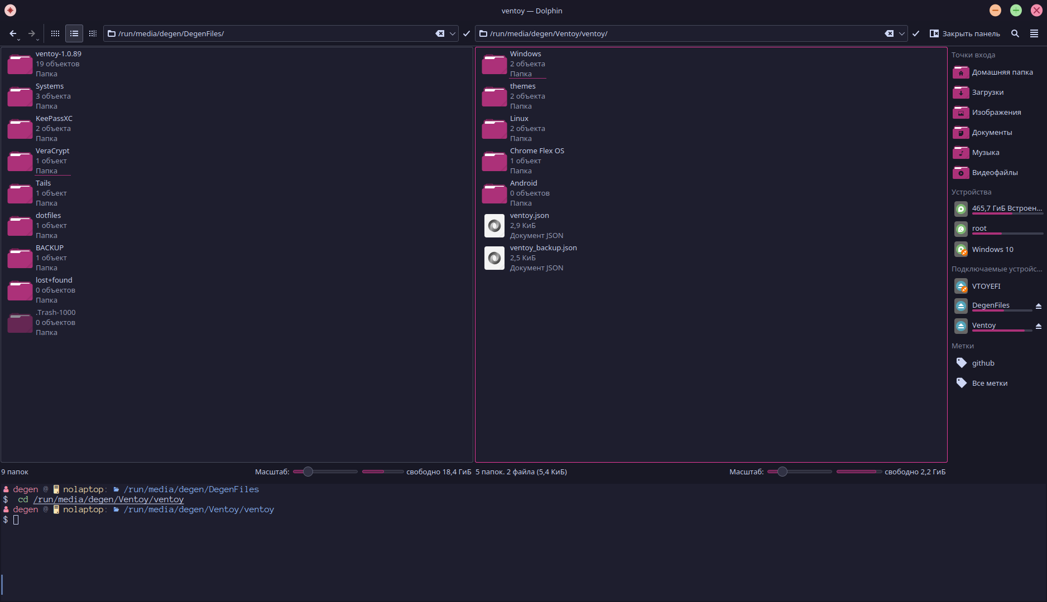Screen dimensions: 1047x602
Task: Click the cd /run/media/degen/Ventoy/ventoy command text
Action: point(100,499)
